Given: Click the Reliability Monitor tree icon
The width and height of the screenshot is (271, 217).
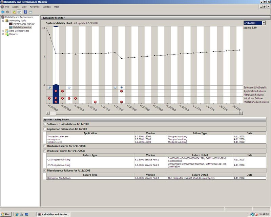Looking at the screenshot, I should (x=11, y=27).
